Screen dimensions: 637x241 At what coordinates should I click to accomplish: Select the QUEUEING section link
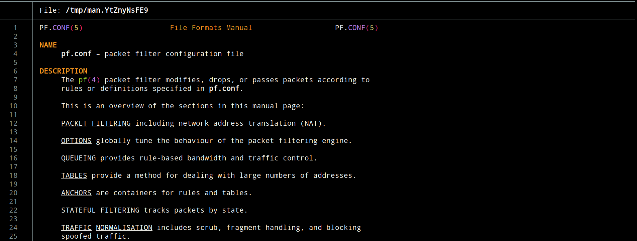pyautogui.click(x=78, y=158)
